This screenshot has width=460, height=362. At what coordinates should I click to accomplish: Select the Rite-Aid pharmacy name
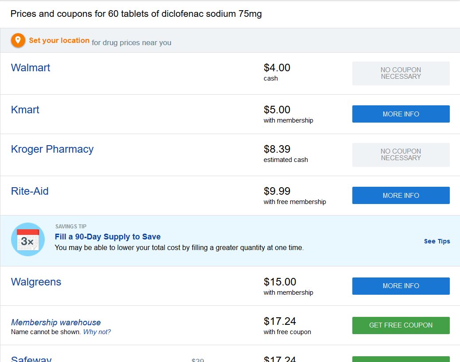(x=30, y=191)
